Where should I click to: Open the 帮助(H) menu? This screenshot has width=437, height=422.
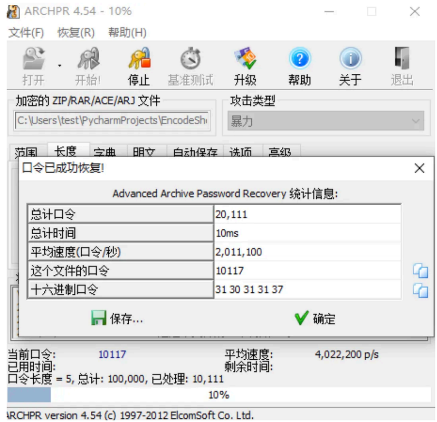click(127, 33)
